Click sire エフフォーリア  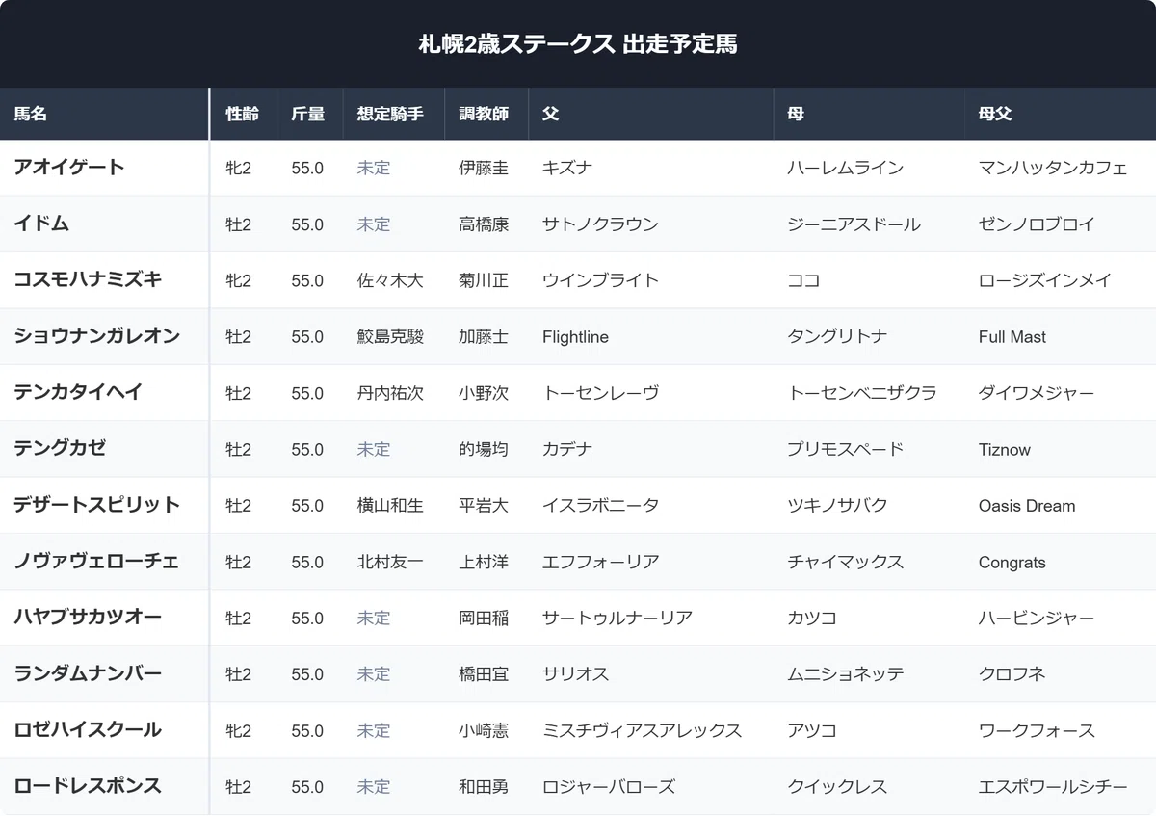point(600,563)
